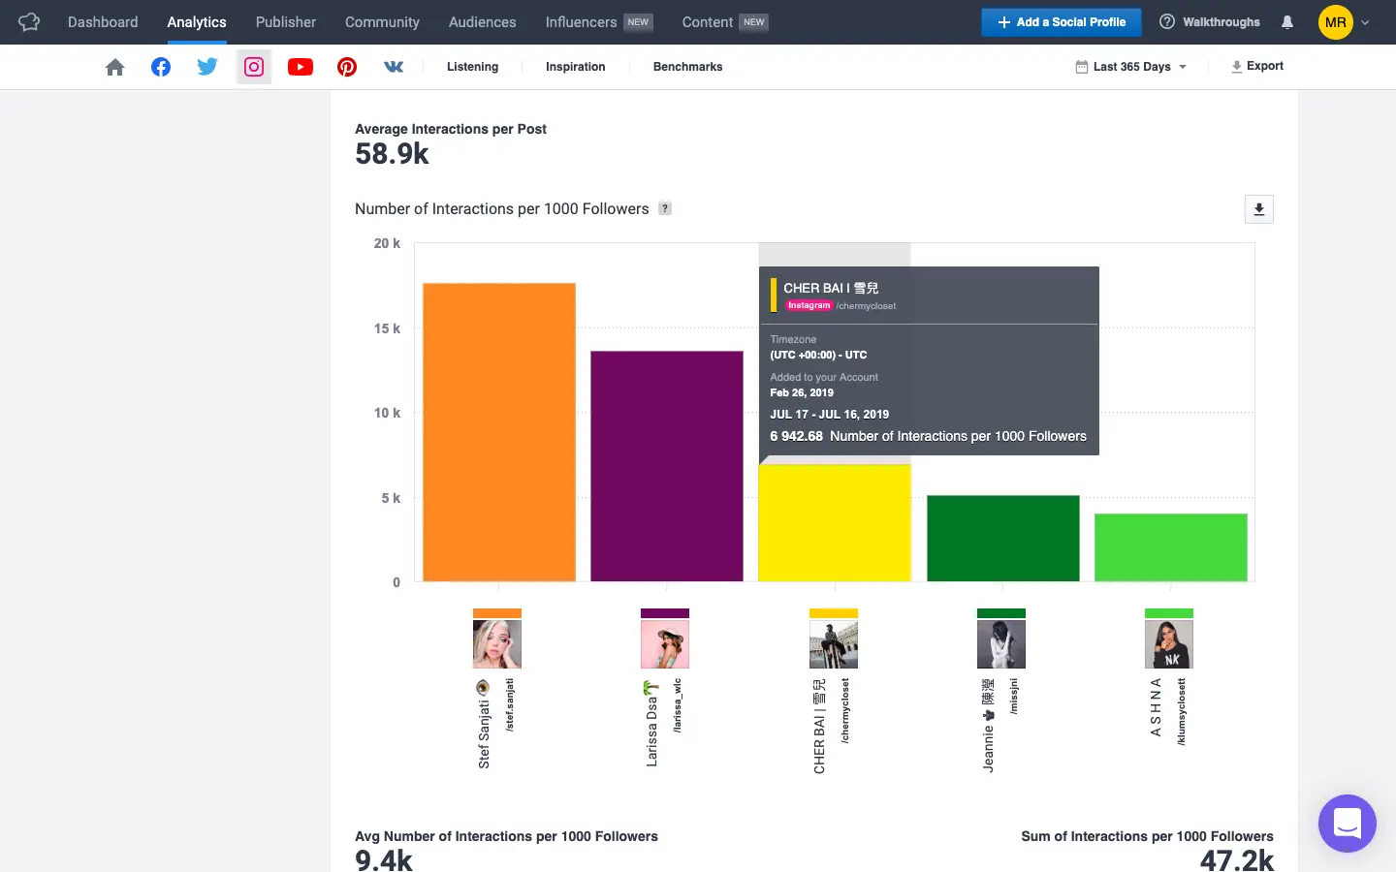Click the Home icon in network bar
The width and height of the screenshot is (1396, 872).
point(114,67)
